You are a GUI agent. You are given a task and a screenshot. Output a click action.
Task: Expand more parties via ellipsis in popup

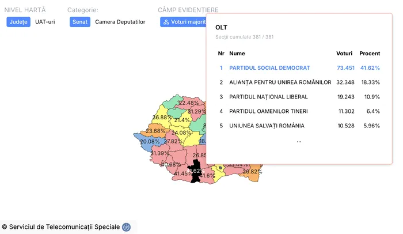[x=298, y=141]
